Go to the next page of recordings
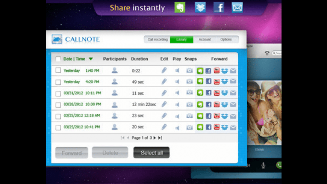The height and width of the screenshot is (184, 327). pyautogui.click(x=155, y=138)
